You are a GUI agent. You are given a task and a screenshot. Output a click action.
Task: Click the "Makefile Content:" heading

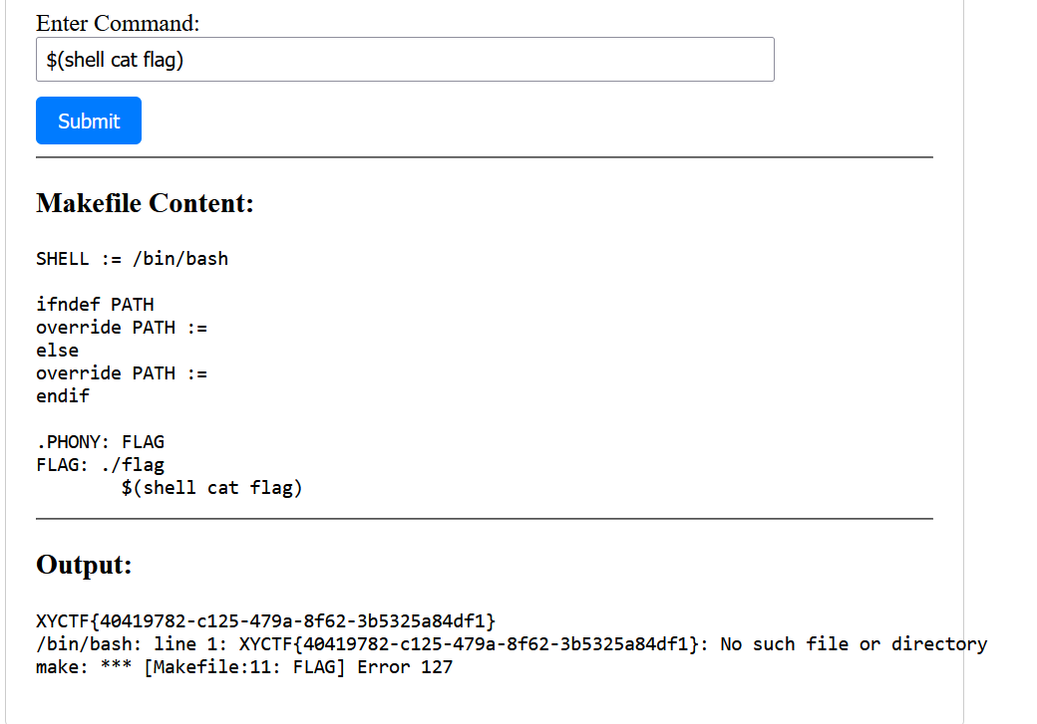[x=145, y=203]
